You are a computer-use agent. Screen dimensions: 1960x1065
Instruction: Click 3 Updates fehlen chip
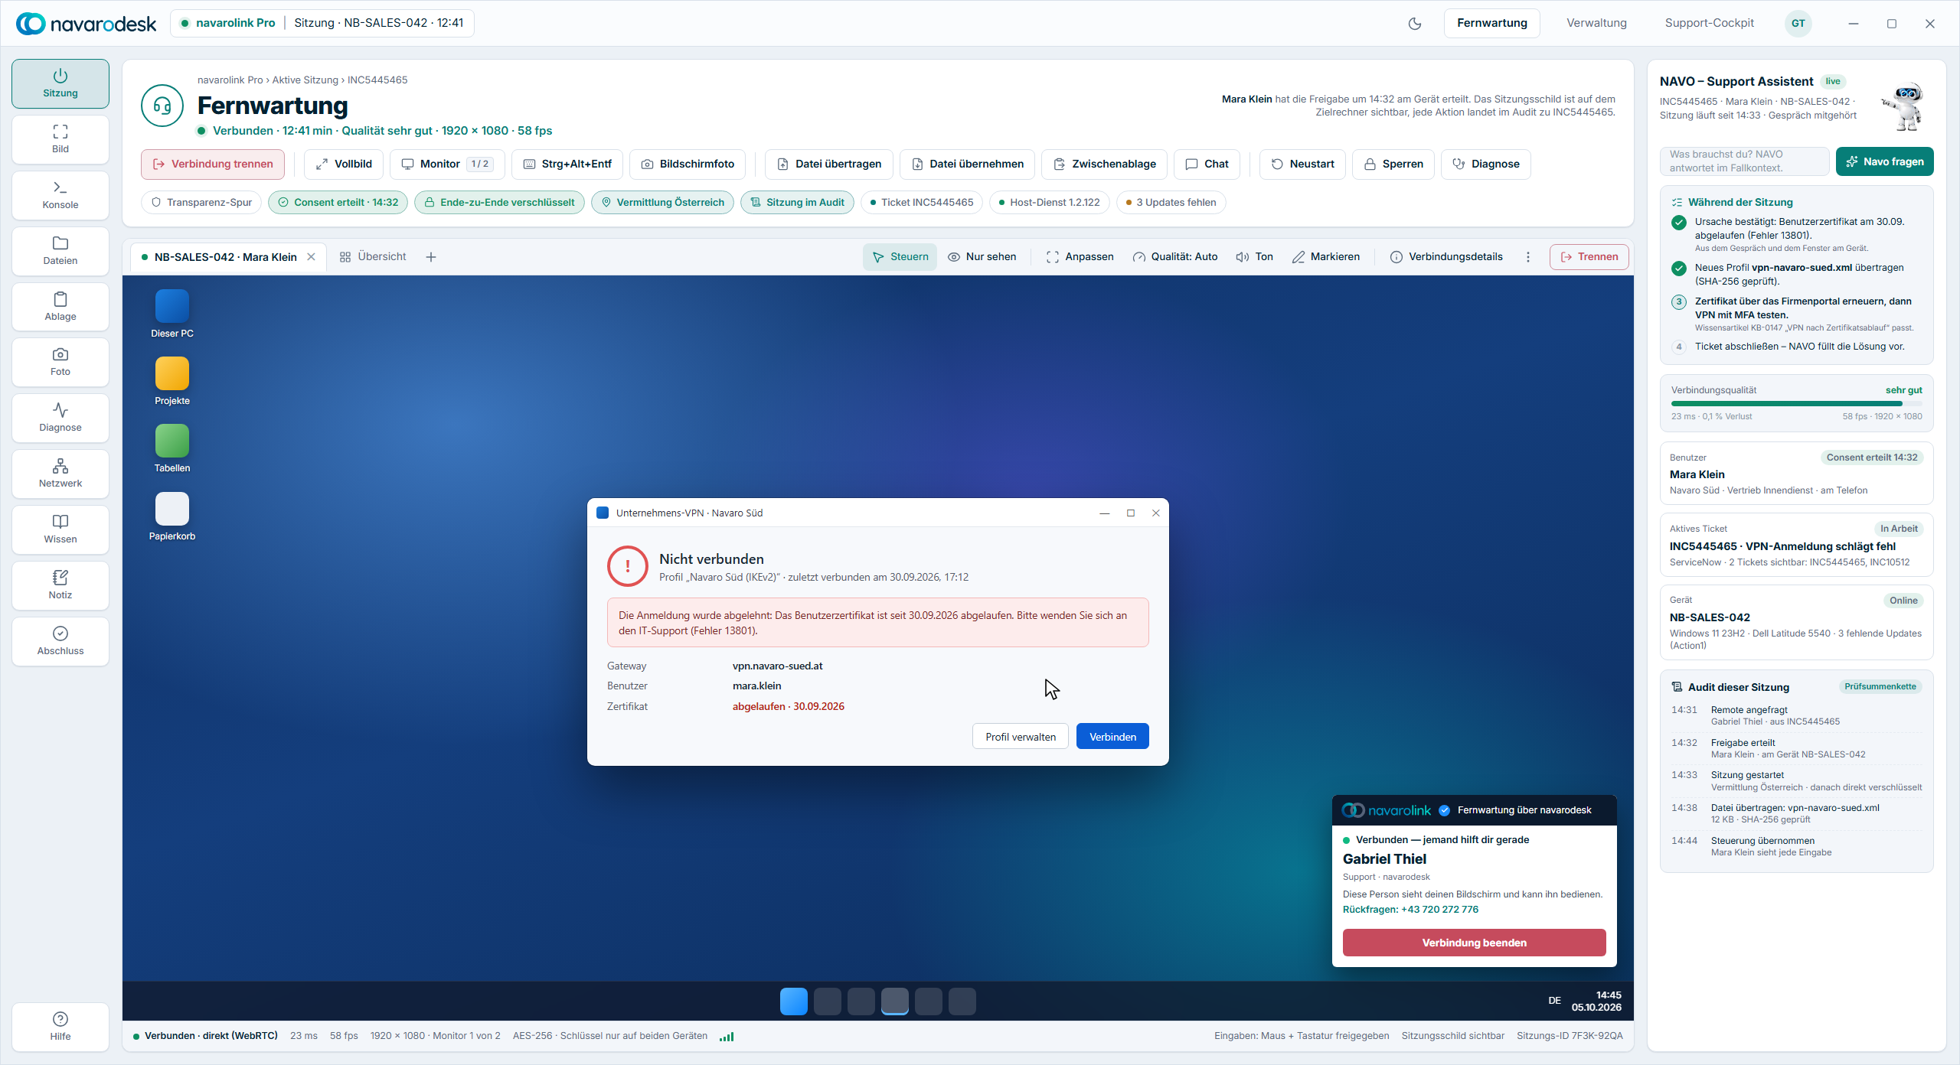[x=1171, y=202]
